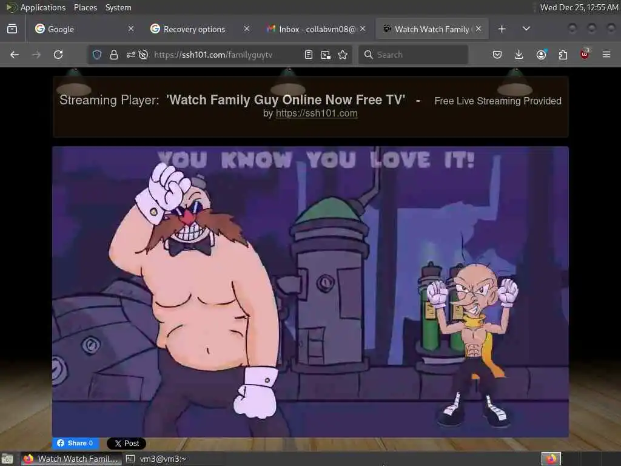Select the Watch Watch Family tab
The width and height of the screenshot is (621, 466).
[432, 29]
